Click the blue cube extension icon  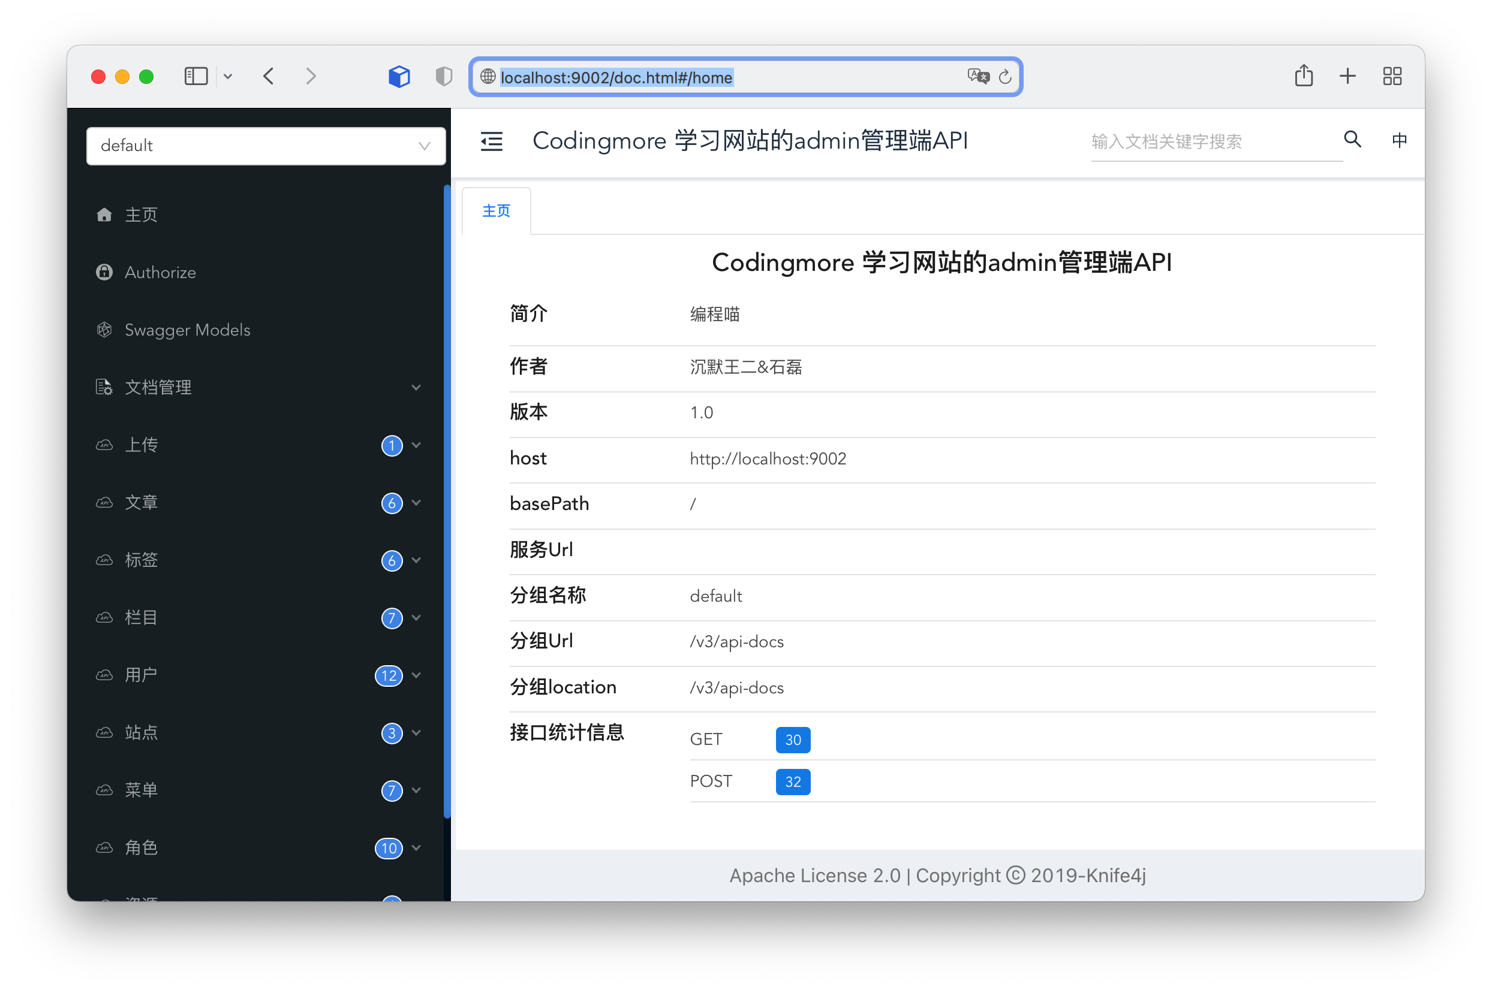click(399, 76)
